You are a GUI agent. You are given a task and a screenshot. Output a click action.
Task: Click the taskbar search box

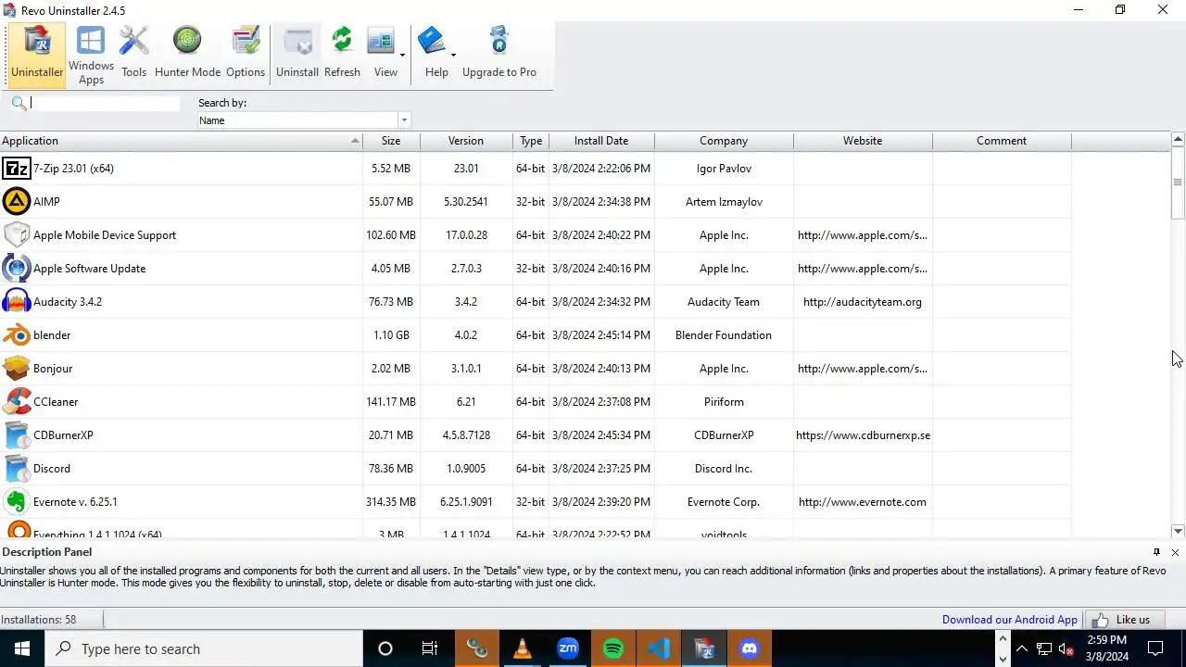coord(204,648)
